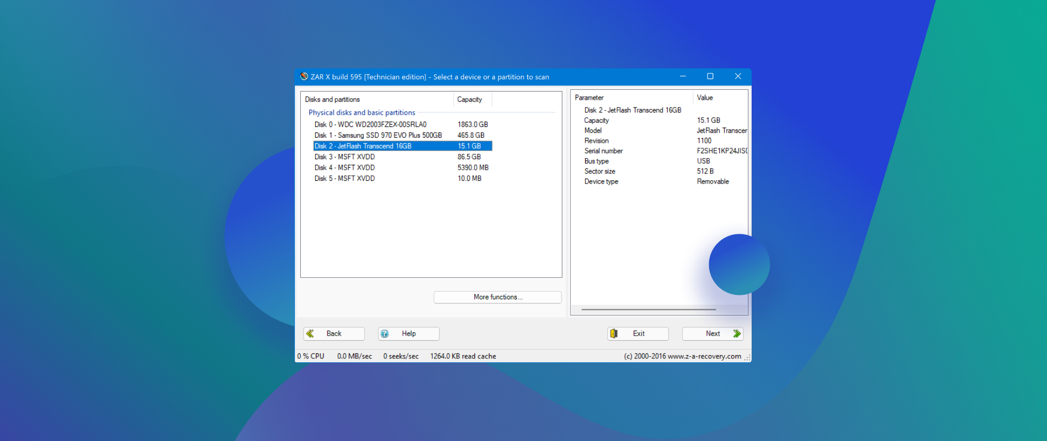
Task: Maximize the ZAR X window
Action: [x=710, y=77]
